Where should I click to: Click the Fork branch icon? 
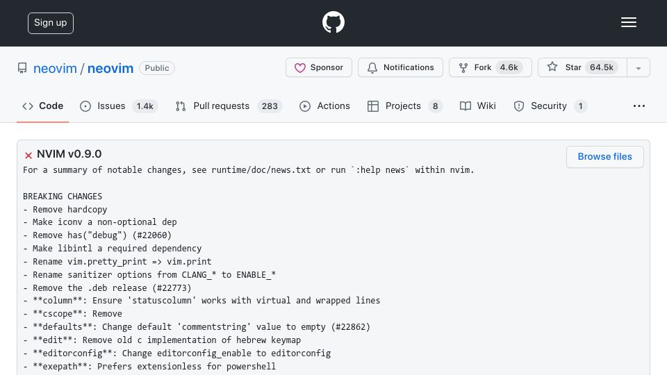(x=463, y=68)
